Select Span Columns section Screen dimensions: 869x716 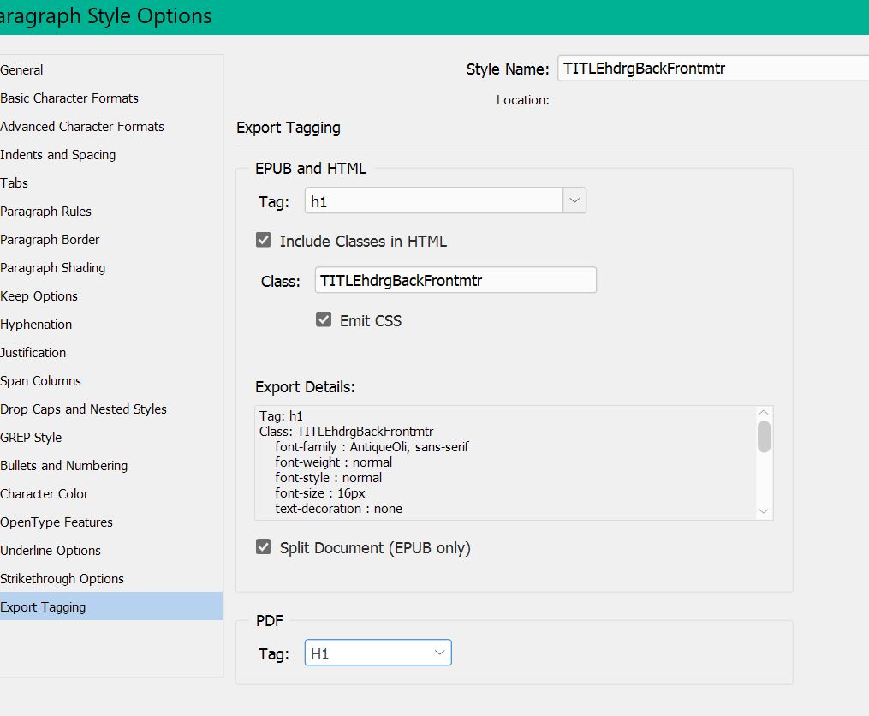click(110, 381)
